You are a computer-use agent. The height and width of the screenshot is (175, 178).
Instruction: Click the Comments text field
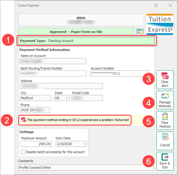coord(86,168)
